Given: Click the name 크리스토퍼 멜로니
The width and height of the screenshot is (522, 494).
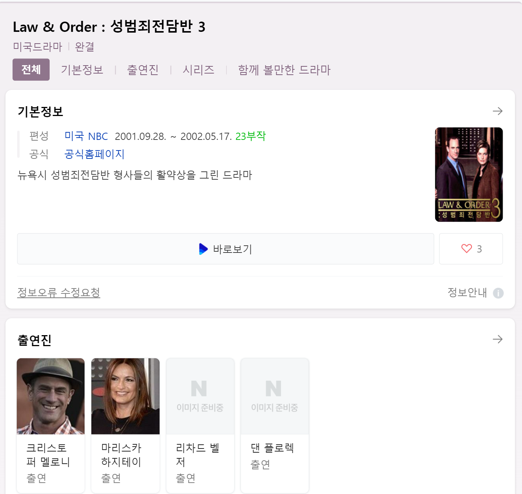Looking at the screenshot, I should click(48, 455).
